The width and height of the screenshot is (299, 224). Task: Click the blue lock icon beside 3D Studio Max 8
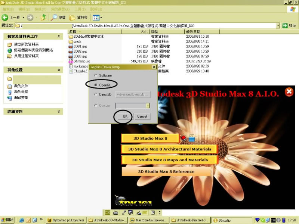(x=192, y=138)
